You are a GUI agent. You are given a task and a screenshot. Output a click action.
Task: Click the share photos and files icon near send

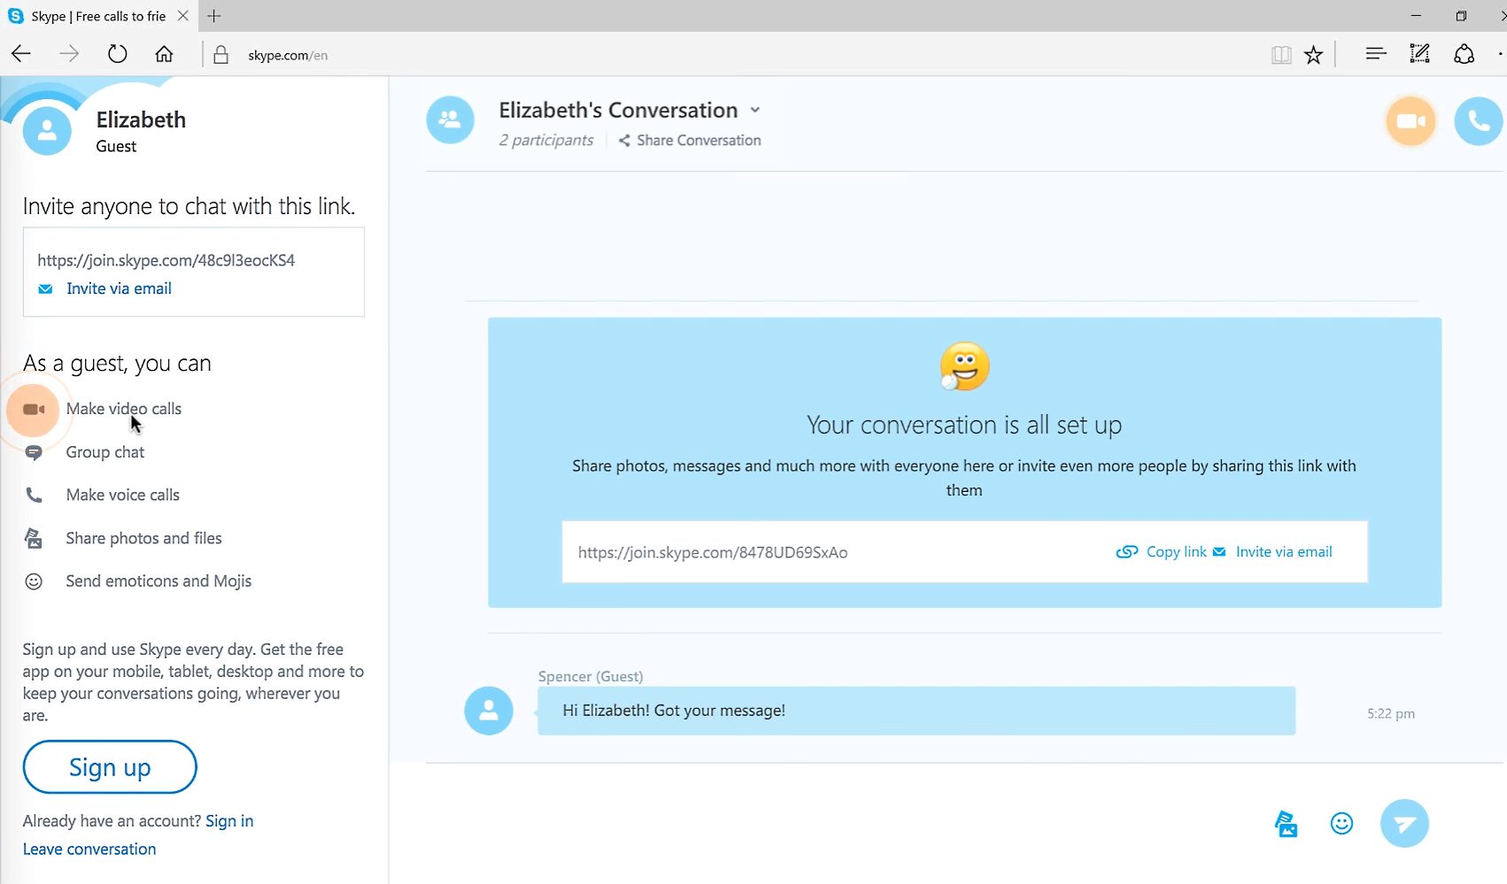pyautogui.click(x=1286, y=824)
